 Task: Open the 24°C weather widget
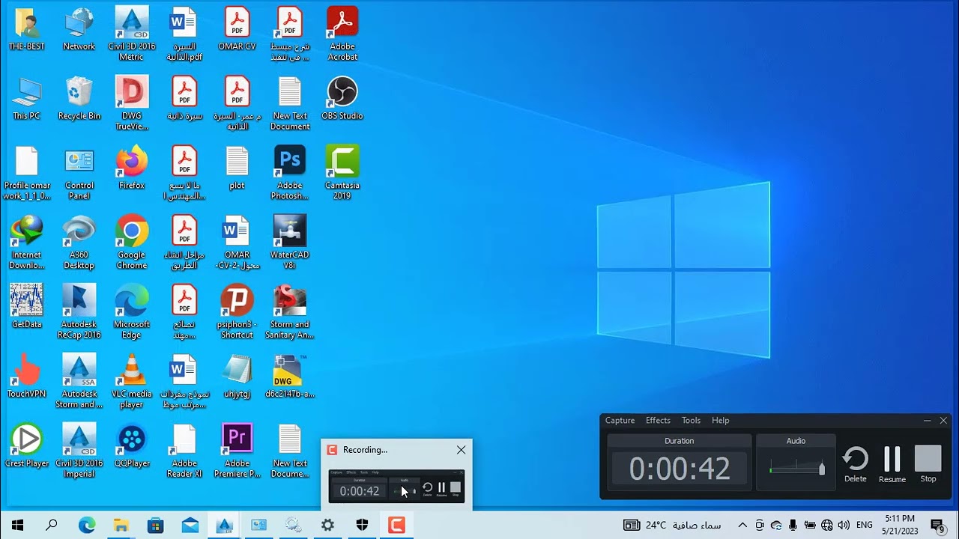pos(672,526)
